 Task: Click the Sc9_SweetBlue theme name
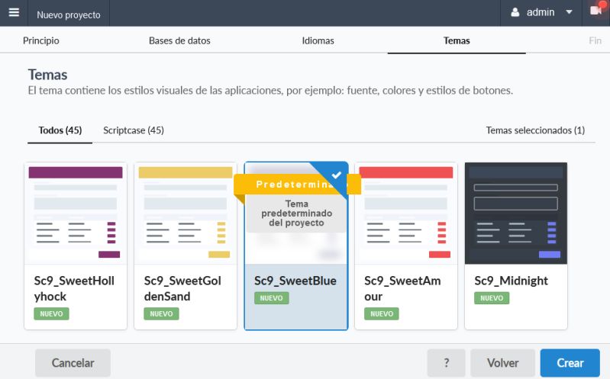(x=295, y=281)
